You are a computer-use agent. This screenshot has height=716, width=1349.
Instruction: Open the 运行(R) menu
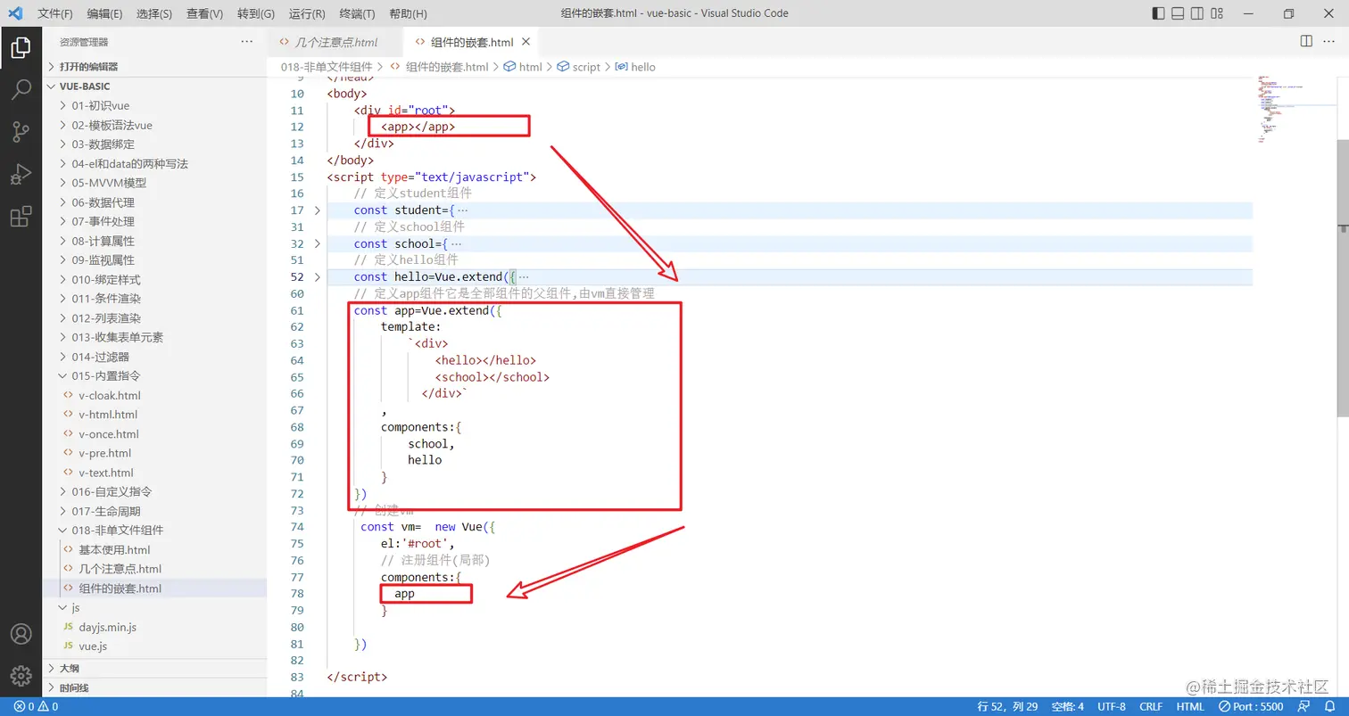(307, 13)
